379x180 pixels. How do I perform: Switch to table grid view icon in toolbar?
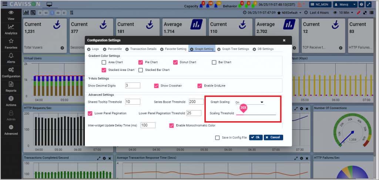pyautogui.click(x=33, y=13)
